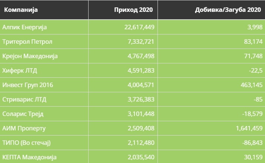Click the Добивка/Загуба 2020 column header
Screen dimensions: 265x163
[x=228, y=10]
